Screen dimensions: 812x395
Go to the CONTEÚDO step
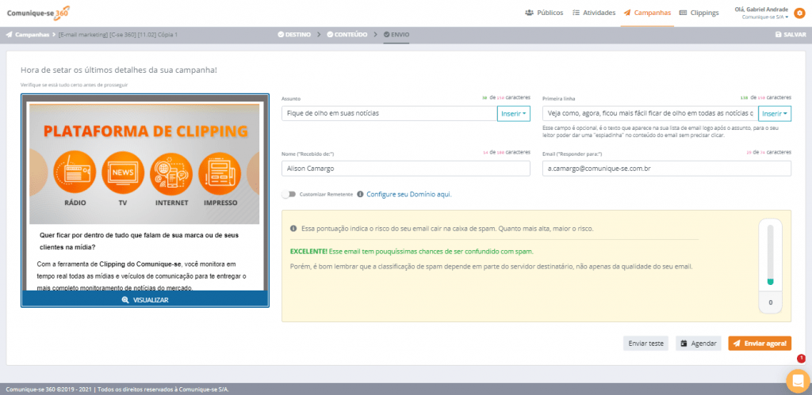[x=347, y=35]
